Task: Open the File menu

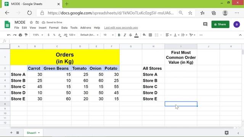Action: click(x=17, y=28)
